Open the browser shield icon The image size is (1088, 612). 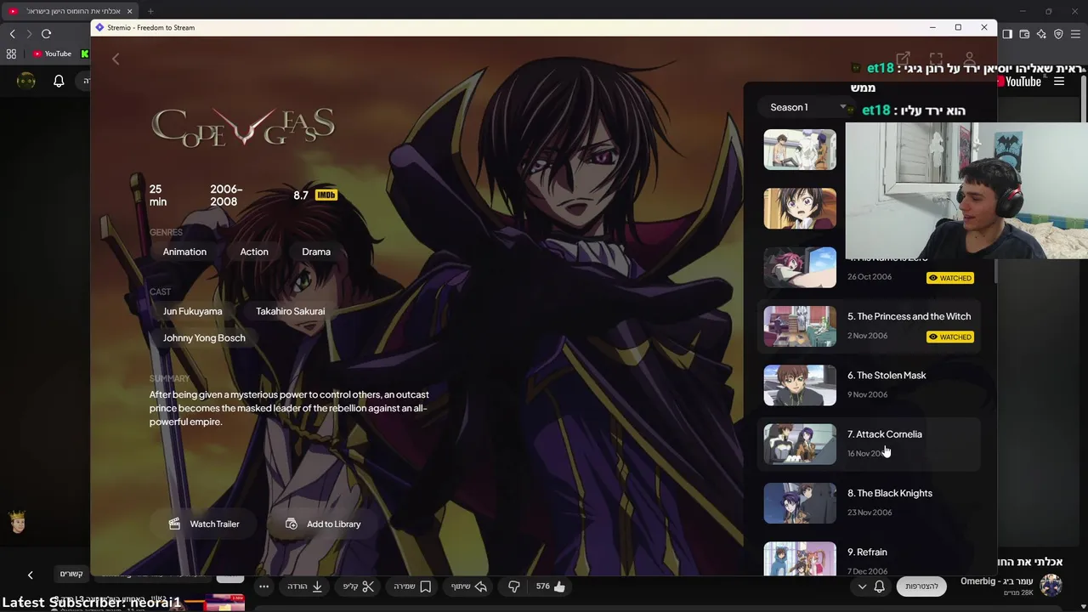[x=1058, y=34]
